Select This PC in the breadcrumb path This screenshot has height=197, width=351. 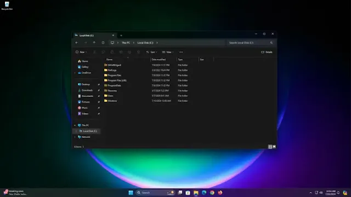click(126, 43)
